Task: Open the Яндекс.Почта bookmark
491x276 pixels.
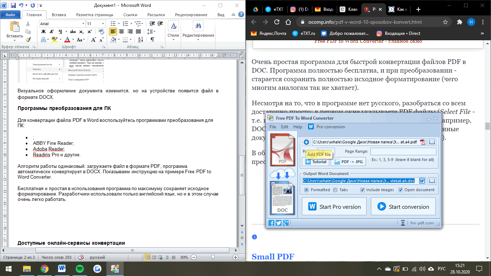Action: 269,33
